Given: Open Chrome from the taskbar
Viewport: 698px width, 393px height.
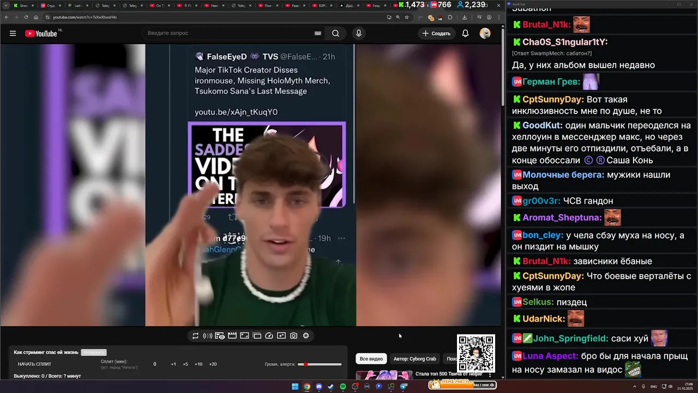Looking at the screenshot, I should tap(307, 386).
